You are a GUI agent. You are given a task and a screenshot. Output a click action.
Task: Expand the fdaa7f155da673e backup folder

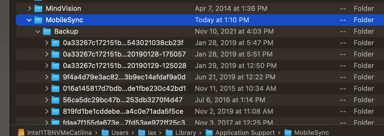[47, 122]
